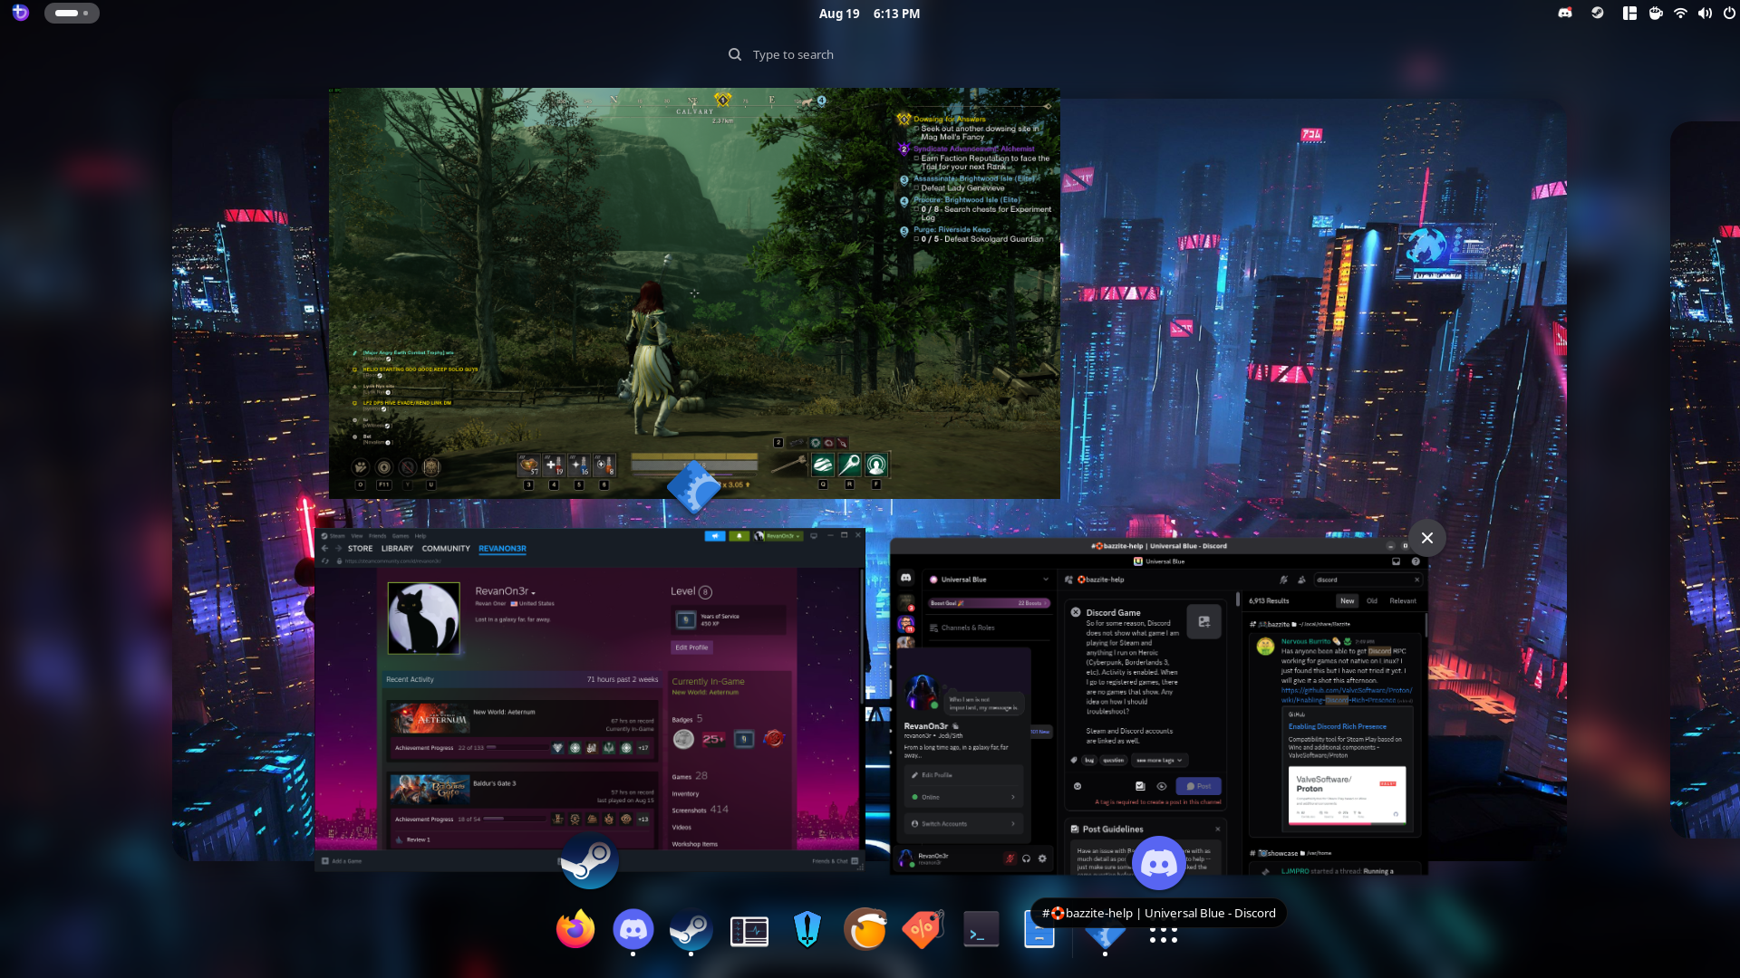This screenshot has width=1740, height=978.
Task: Click add image button in Discord Game post
Action: 1203,622
